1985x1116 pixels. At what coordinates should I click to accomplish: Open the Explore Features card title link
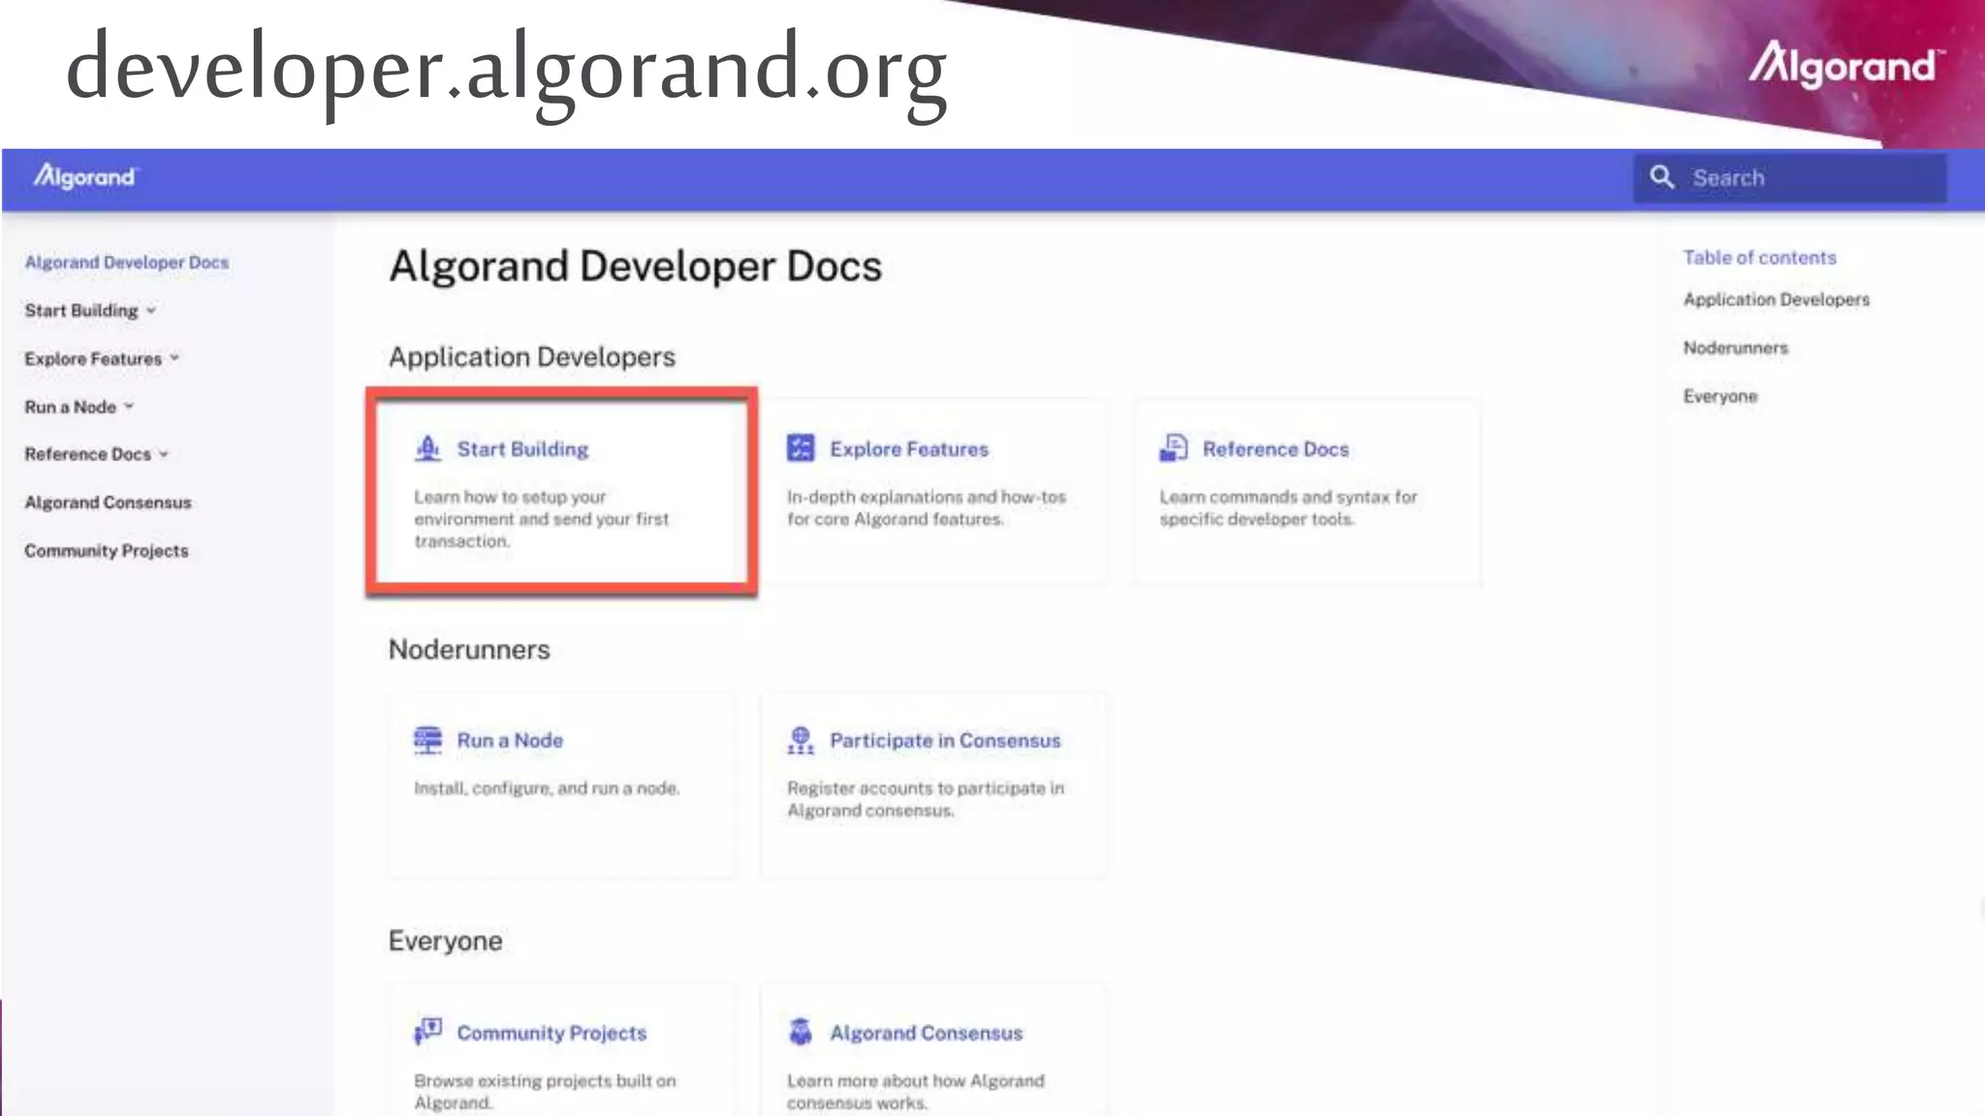(x=909, y=449)
